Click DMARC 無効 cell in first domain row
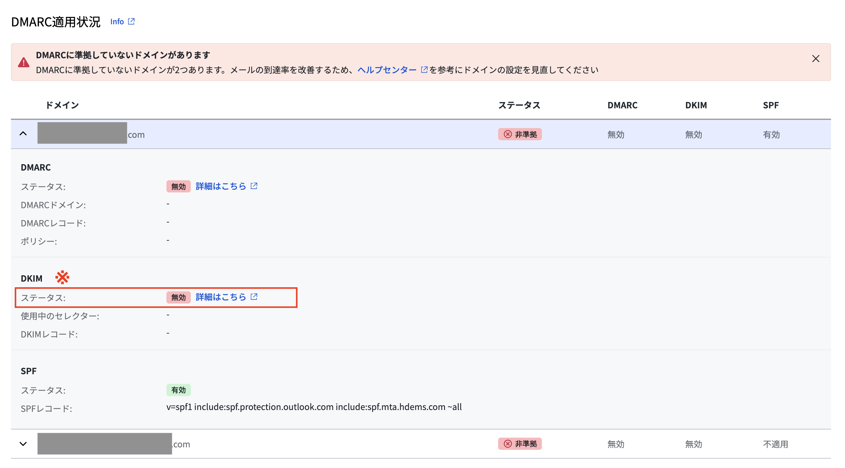 [616, 134]
